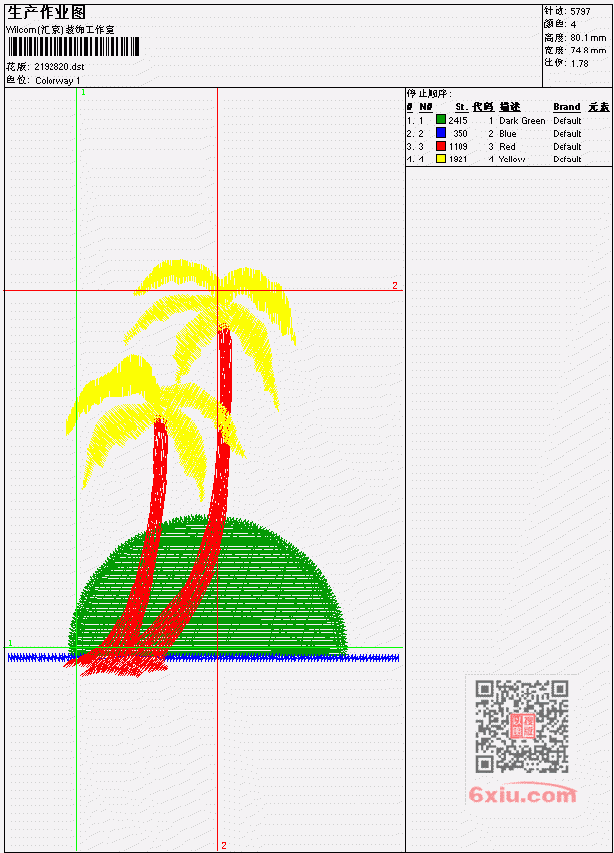The height and width of the screenshot is (853, 614).
Task: Click 'Default' brand in Yellow row
Action: pos(567,160)
